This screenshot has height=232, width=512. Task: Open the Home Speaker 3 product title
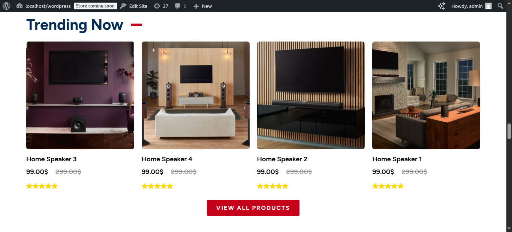51,159
